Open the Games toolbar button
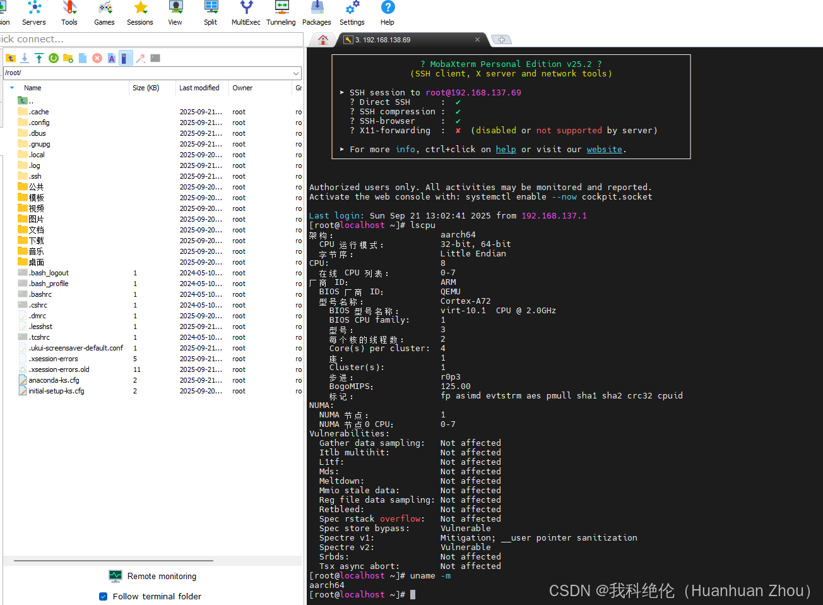823x605 pixels. click(105, 13)
